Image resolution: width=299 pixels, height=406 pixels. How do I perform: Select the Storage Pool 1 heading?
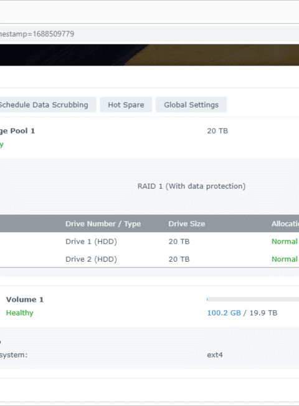click(x=17, y=131)
